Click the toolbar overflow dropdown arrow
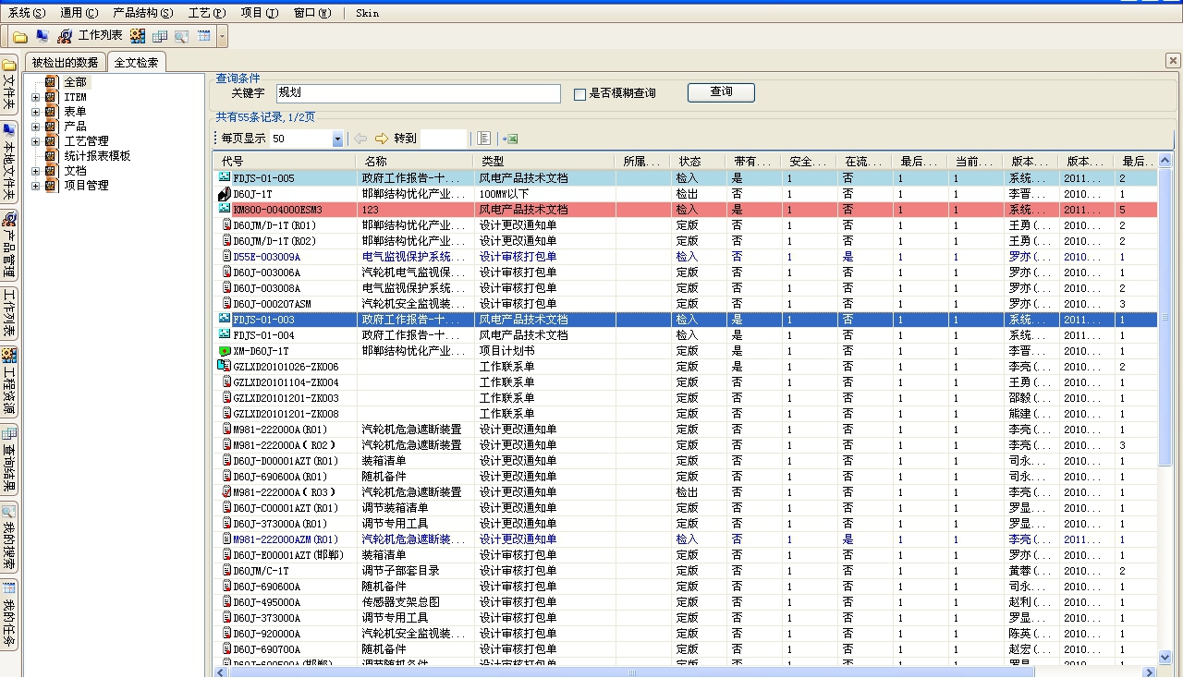This screenshot has height=678, width=1183. pos(223,37)
